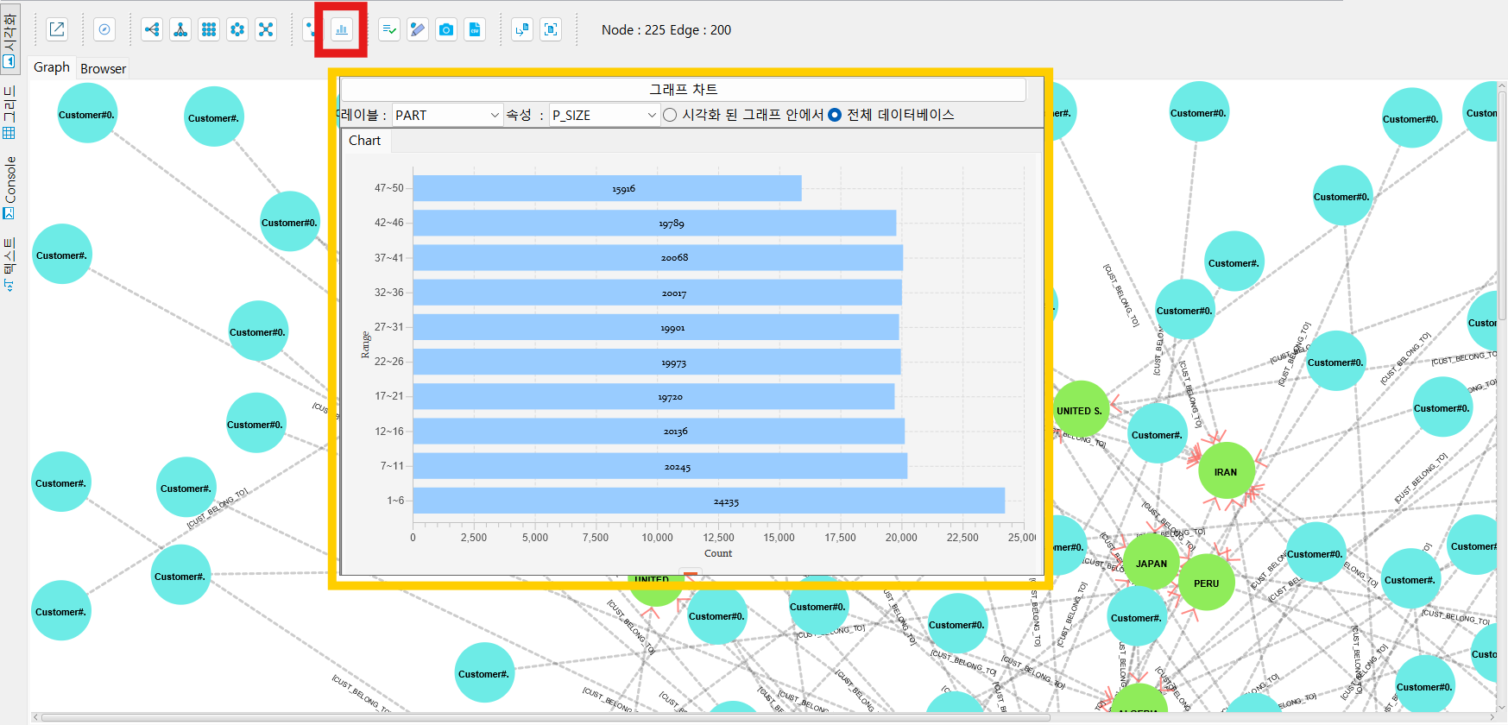Image resolution: width=1508 pixels, height=725 pixels.
Task: Open the 그리드 side tab
Action: pyautogui.click(x=9, y=112)
